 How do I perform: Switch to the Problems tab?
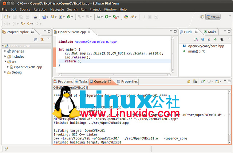63,81
